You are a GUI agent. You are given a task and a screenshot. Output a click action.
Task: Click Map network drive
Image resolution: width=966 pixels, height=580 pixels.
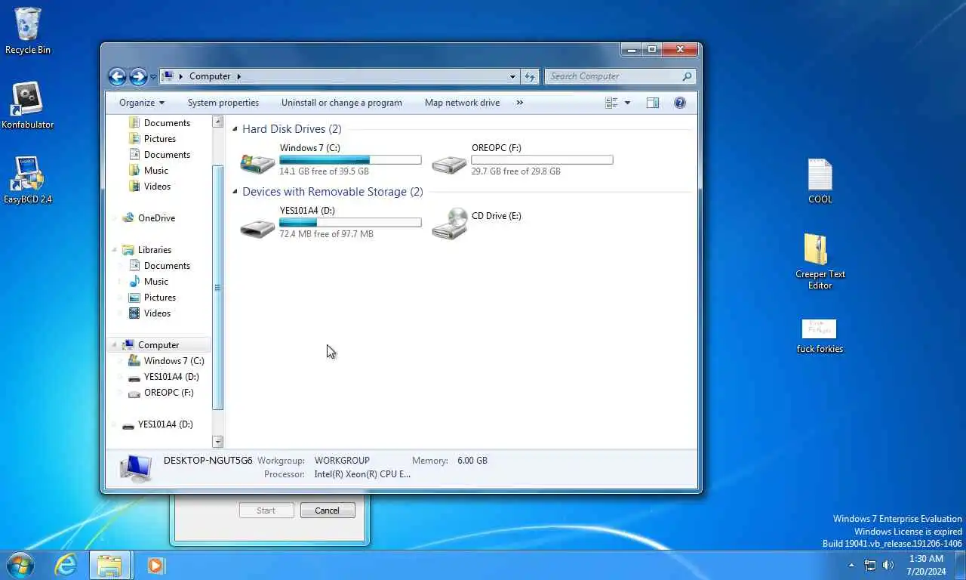point(462,103)
